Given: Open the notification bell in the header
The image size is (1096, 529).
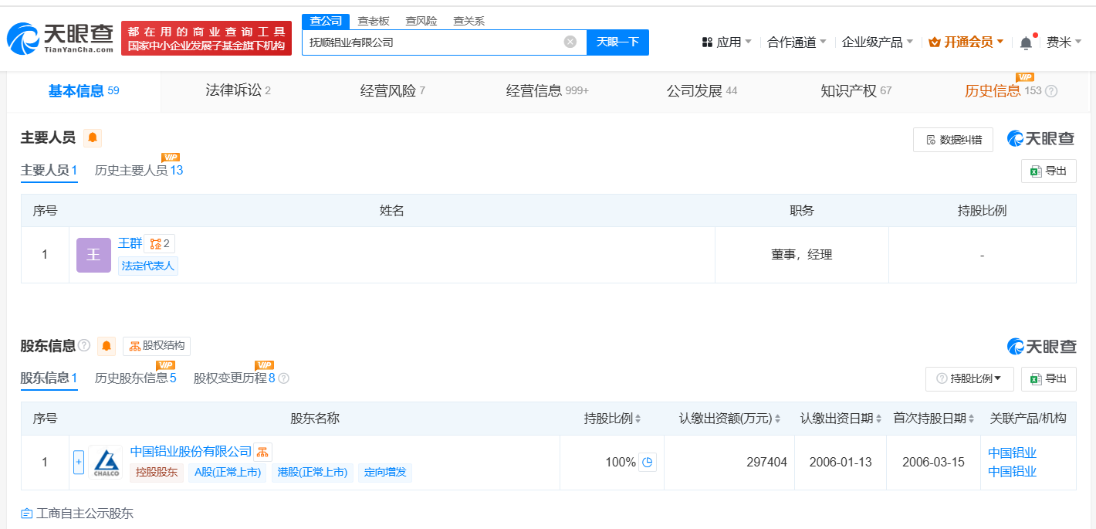Looking at the screenshot, I should click(x=1026, y=43).
